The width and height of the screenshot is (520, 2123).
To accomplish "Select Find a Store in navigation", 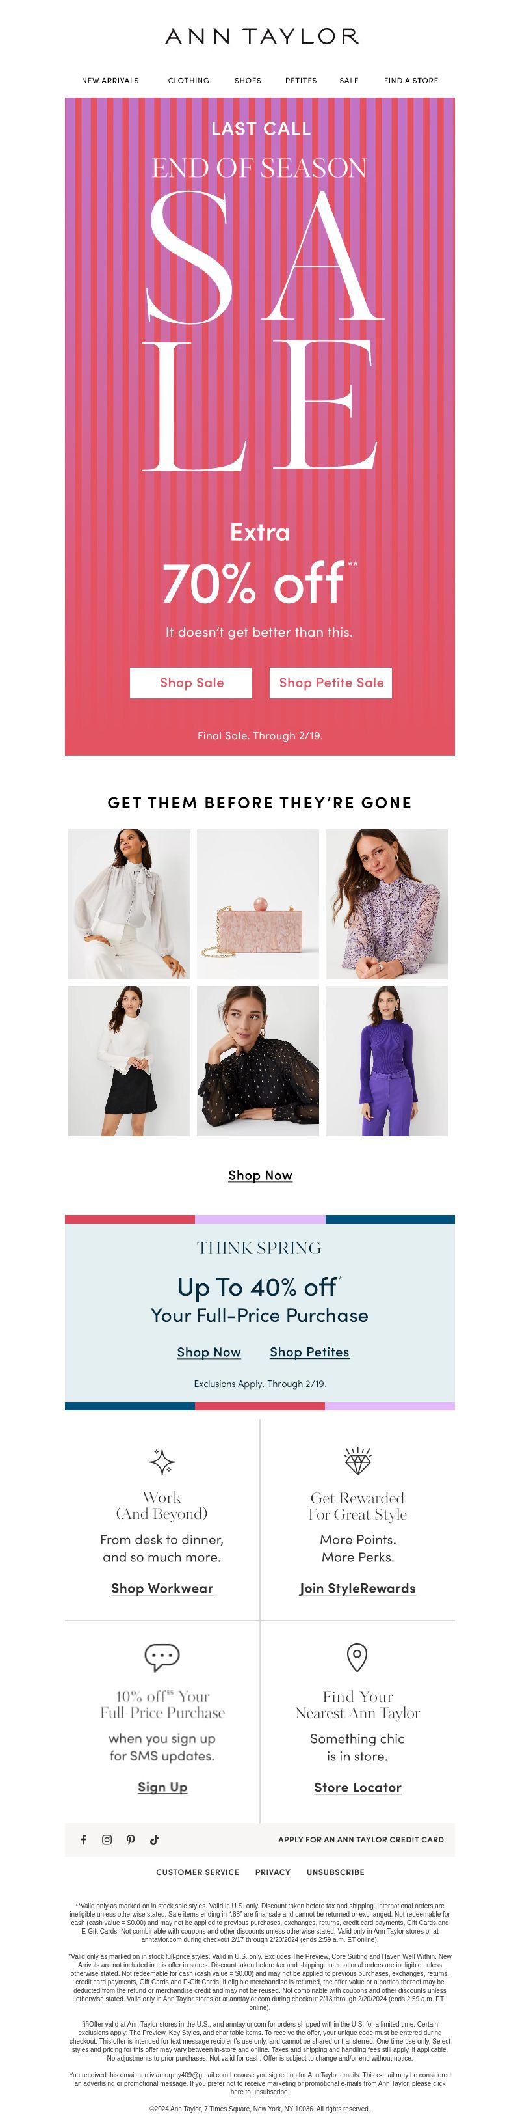I will point(411,81).
